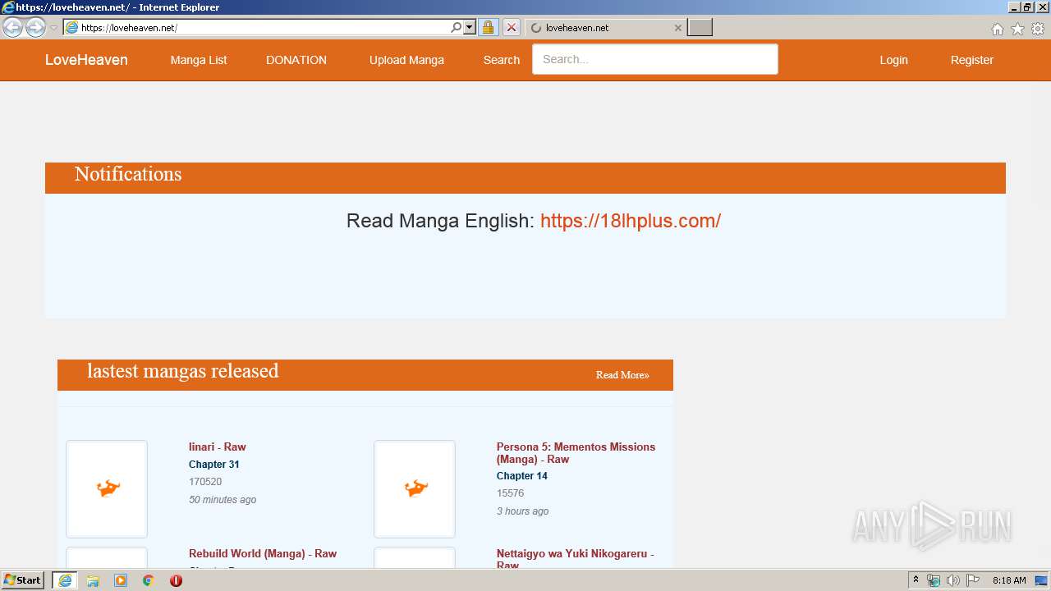This screenshot has width=1051, height=591.
Task: Open Read More» for latest mangas
Action: (x=622, y=375)
